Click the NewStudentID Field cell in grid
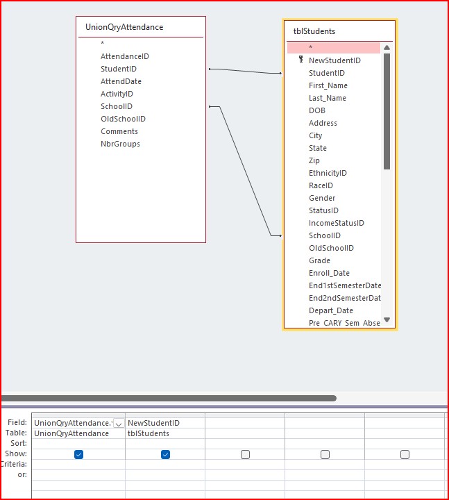This screenshot has width=449, height=500. click(x=164, y=423)
